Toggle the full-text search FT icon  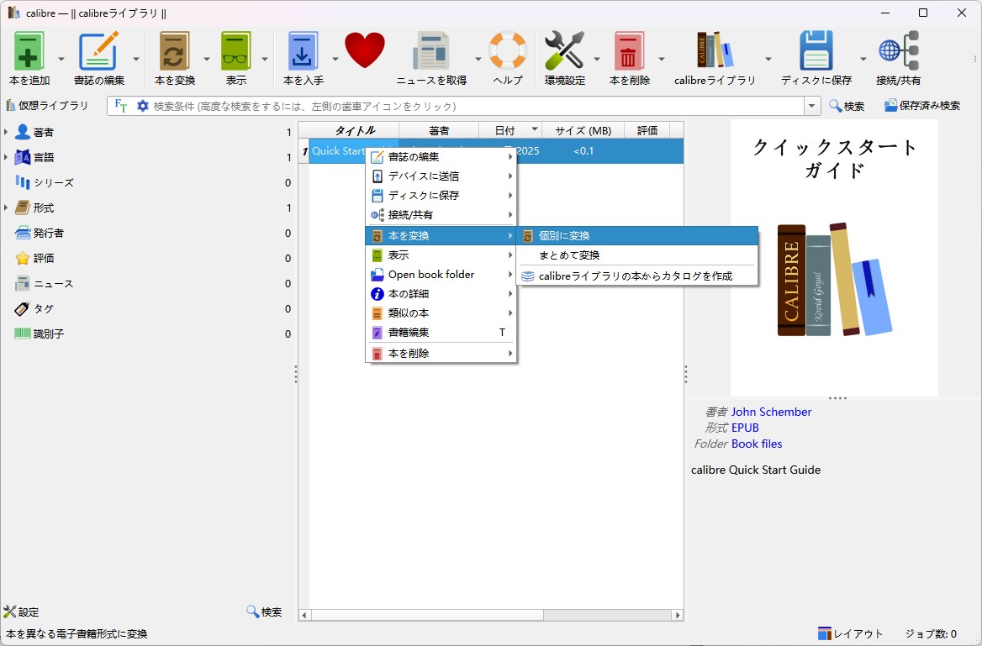point(121,106)
